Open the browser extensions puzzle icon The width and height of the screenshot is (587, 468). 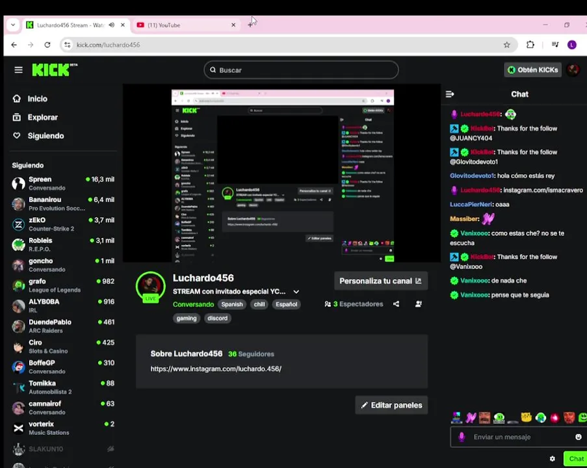click(x=530, y=45)
